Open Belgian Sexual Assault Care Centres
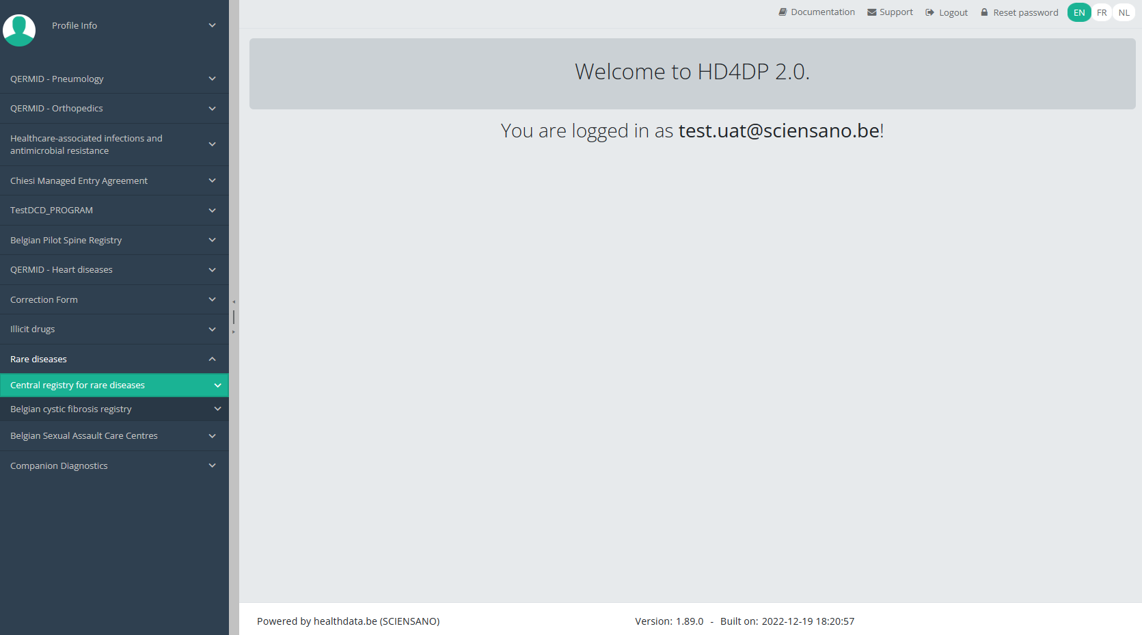This screenshot has height=635, width=1142. [x=83, y=436]
